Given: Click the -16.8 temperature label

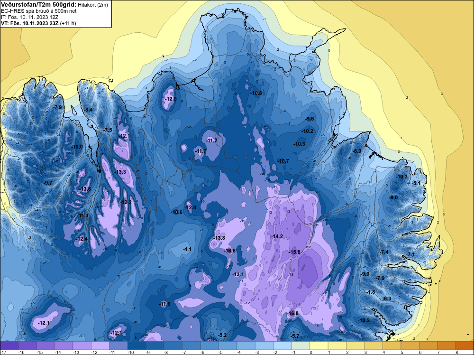Looking at the screenshot, I should click(x=292, y=314).
